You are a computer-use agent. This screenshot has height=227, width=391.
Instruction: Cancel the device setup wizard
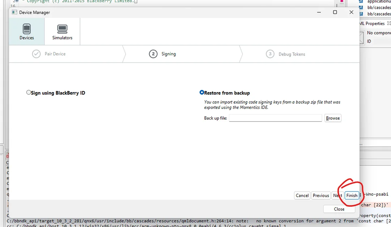[302, 195]
